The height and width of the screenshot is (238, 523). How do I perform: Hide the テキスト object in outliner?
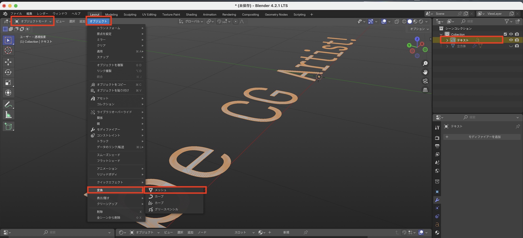coord(511,40)
